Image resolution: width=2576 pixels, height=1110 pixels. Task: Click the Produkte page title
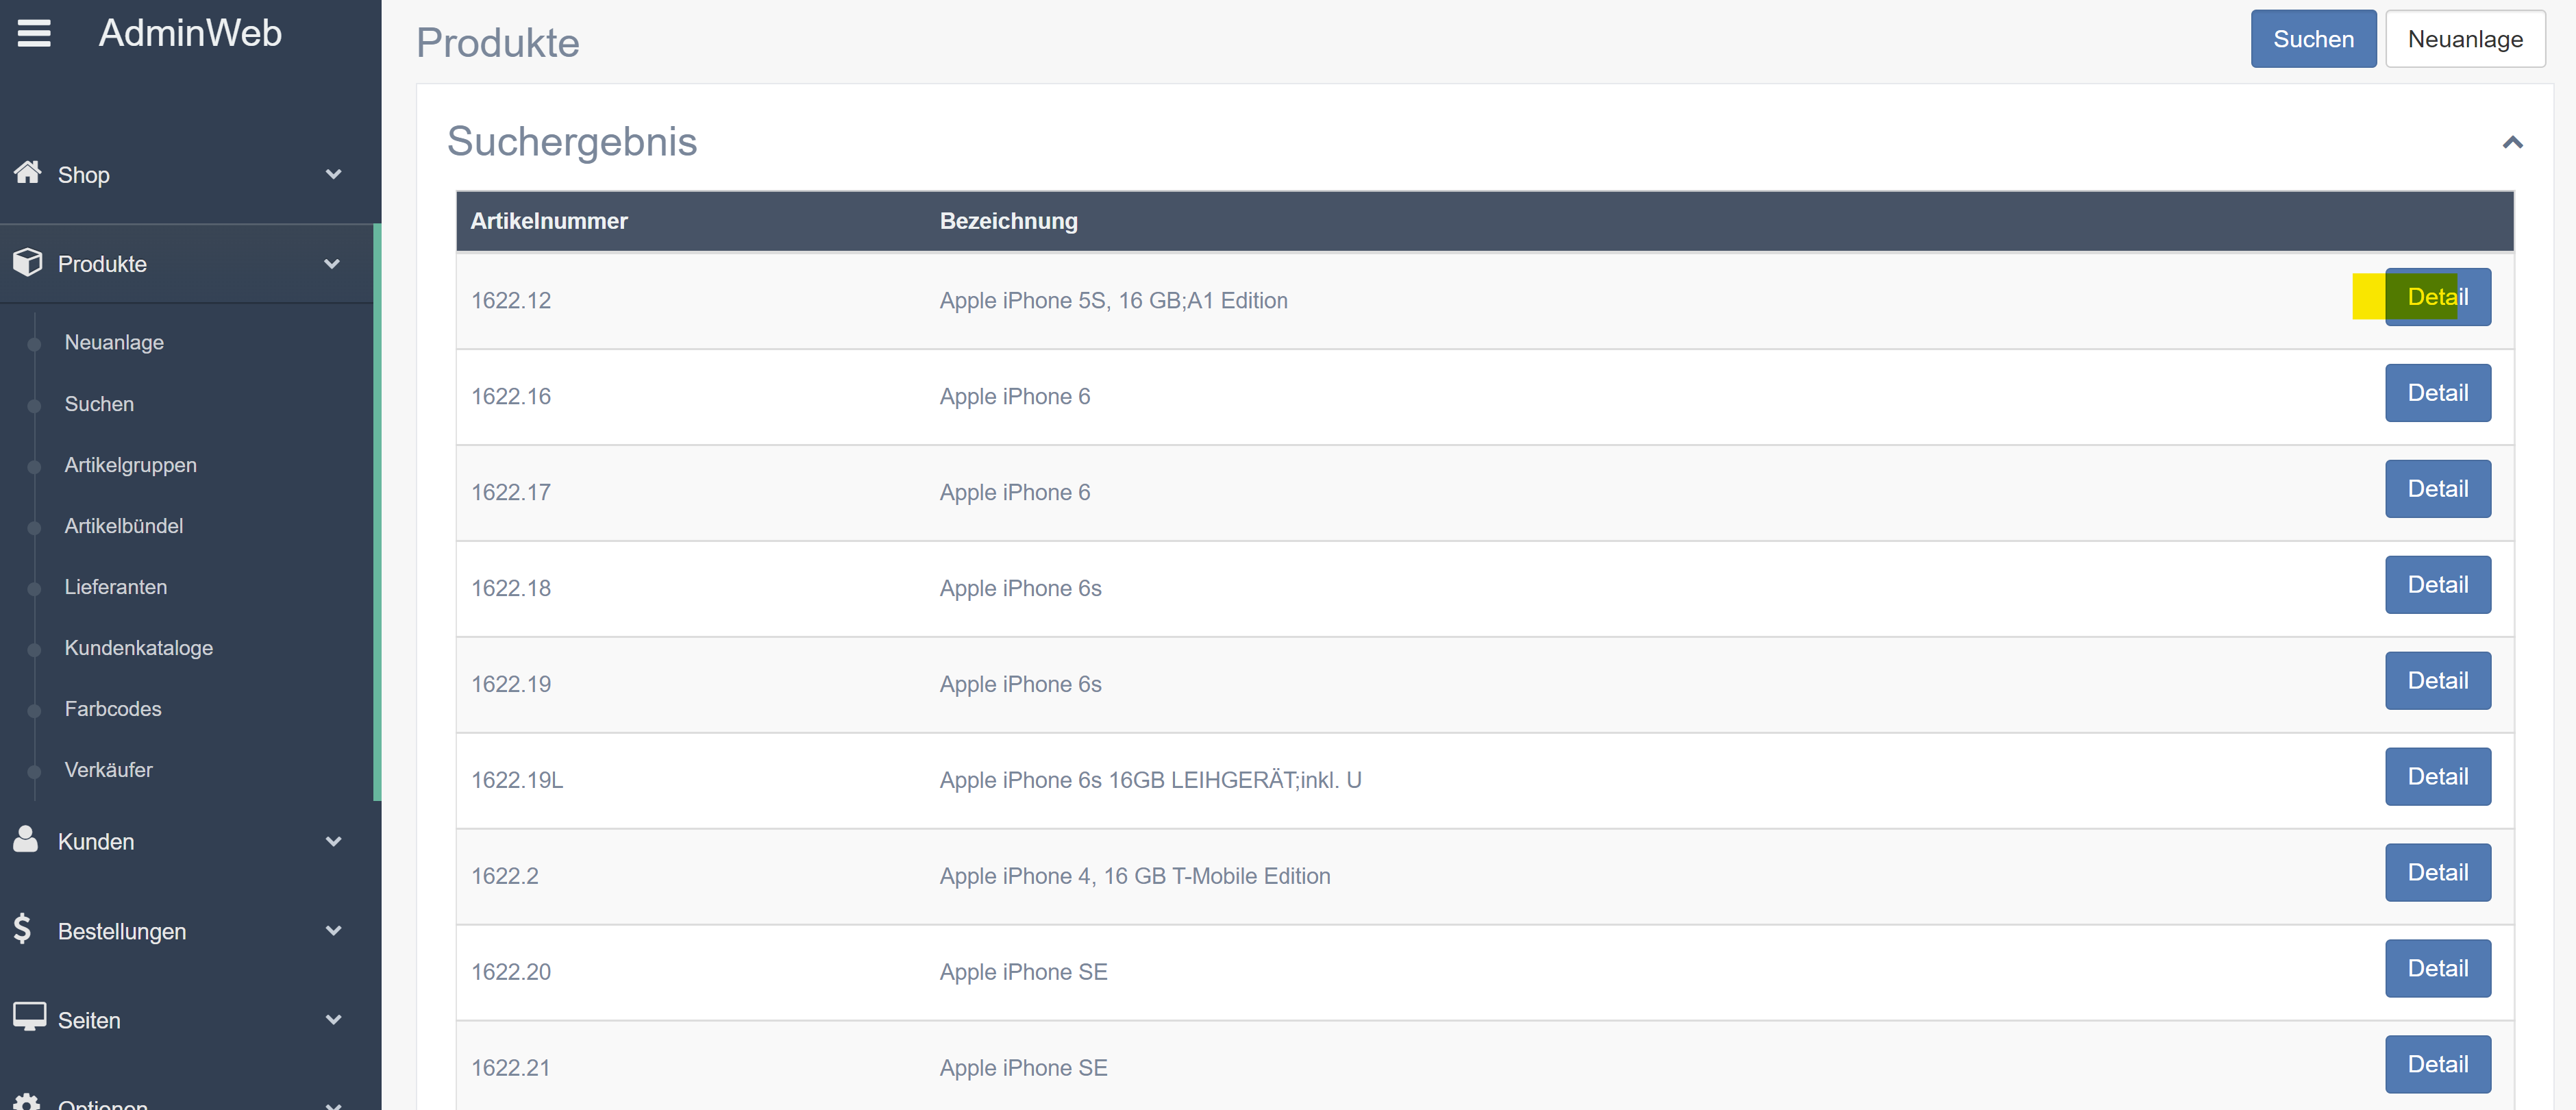tap(498, 43)
